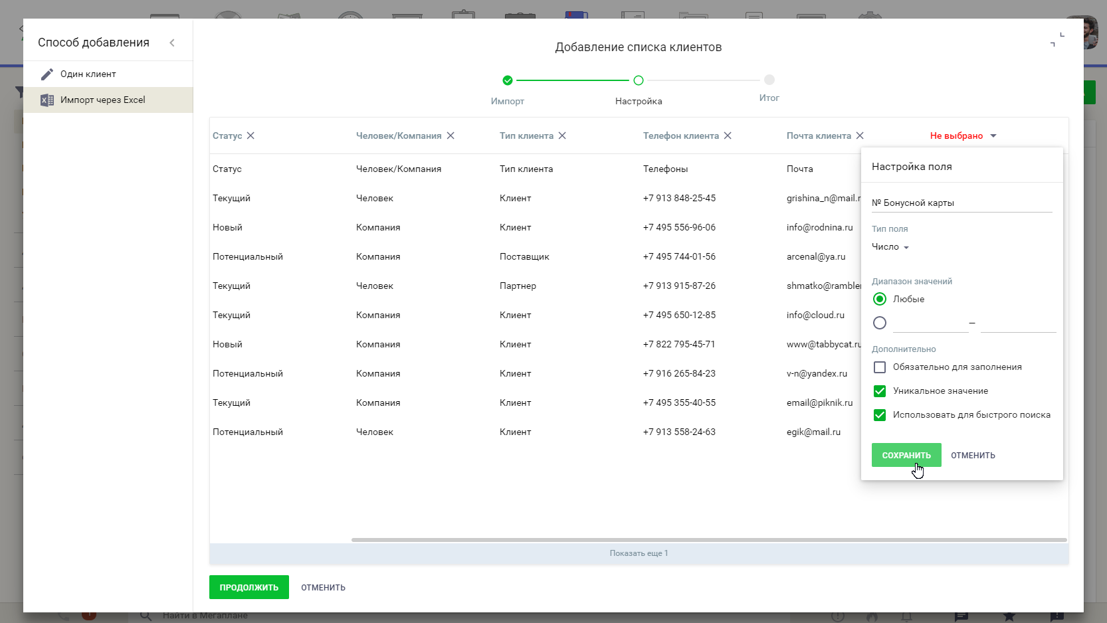Click phone +7 495 556-96-06
1107x623 pixels.
[x=679, y=227]
